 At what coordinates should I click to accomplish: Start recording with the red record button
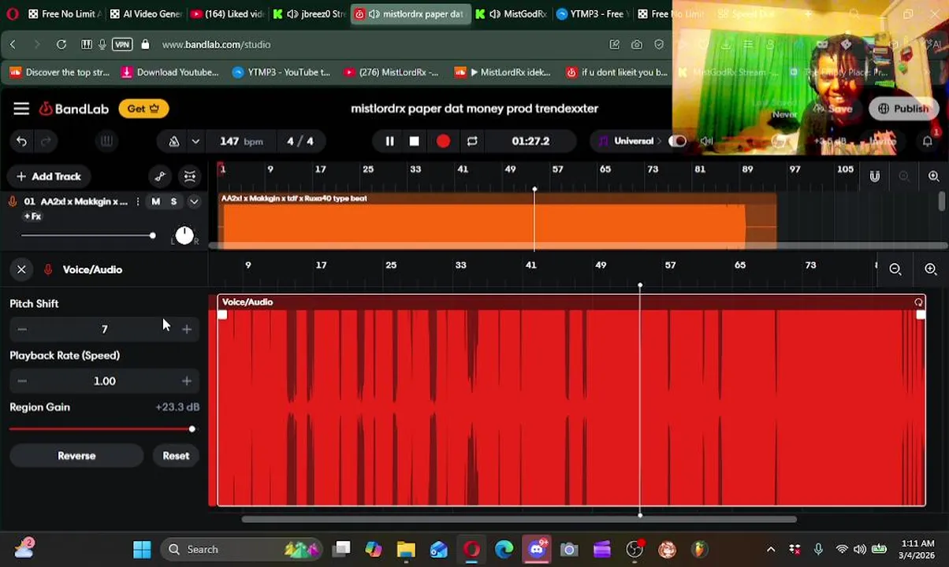443,142
